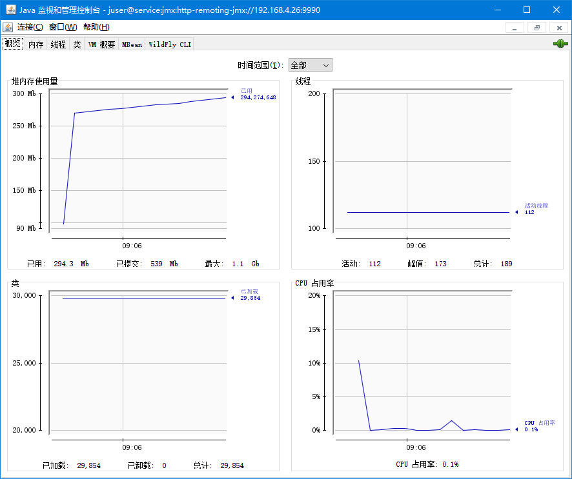Expand the 时间范围 dropdown showing 全部

point(310,65)
